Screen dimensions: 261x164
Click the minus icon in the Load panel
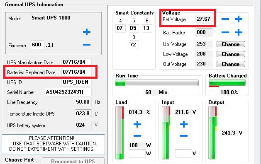click(137, 136)
